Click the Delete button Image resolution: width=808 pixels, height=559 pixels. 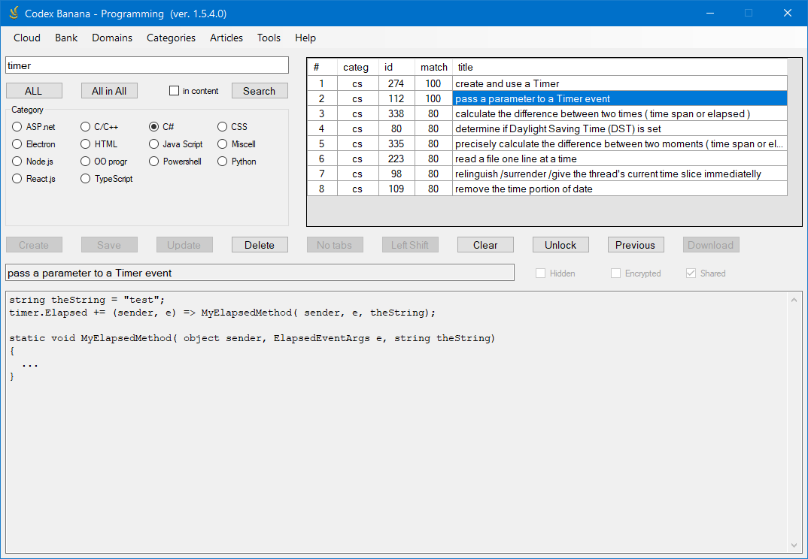[260, 245]
